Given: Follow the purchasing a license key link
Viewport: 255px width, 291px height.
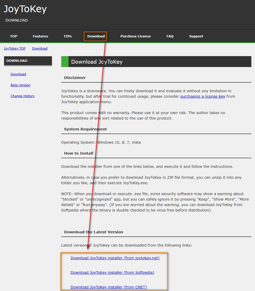Looking at the screenshot, I should click(x=203, y=96).
